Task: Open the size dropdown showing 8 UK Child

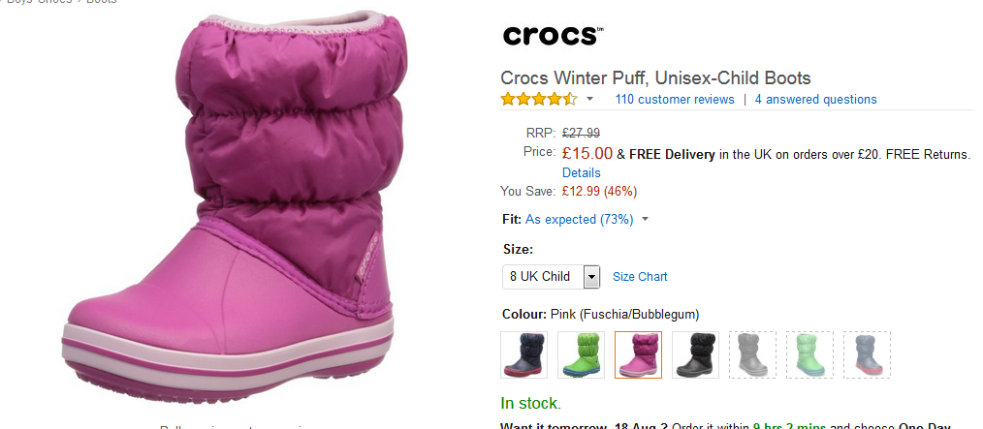Action: [x=551, y=277]
